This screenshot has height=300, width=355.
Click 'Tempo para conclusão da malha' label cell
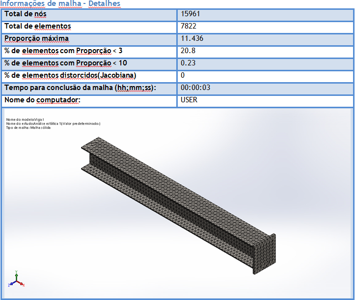click(x=80, y=88)
